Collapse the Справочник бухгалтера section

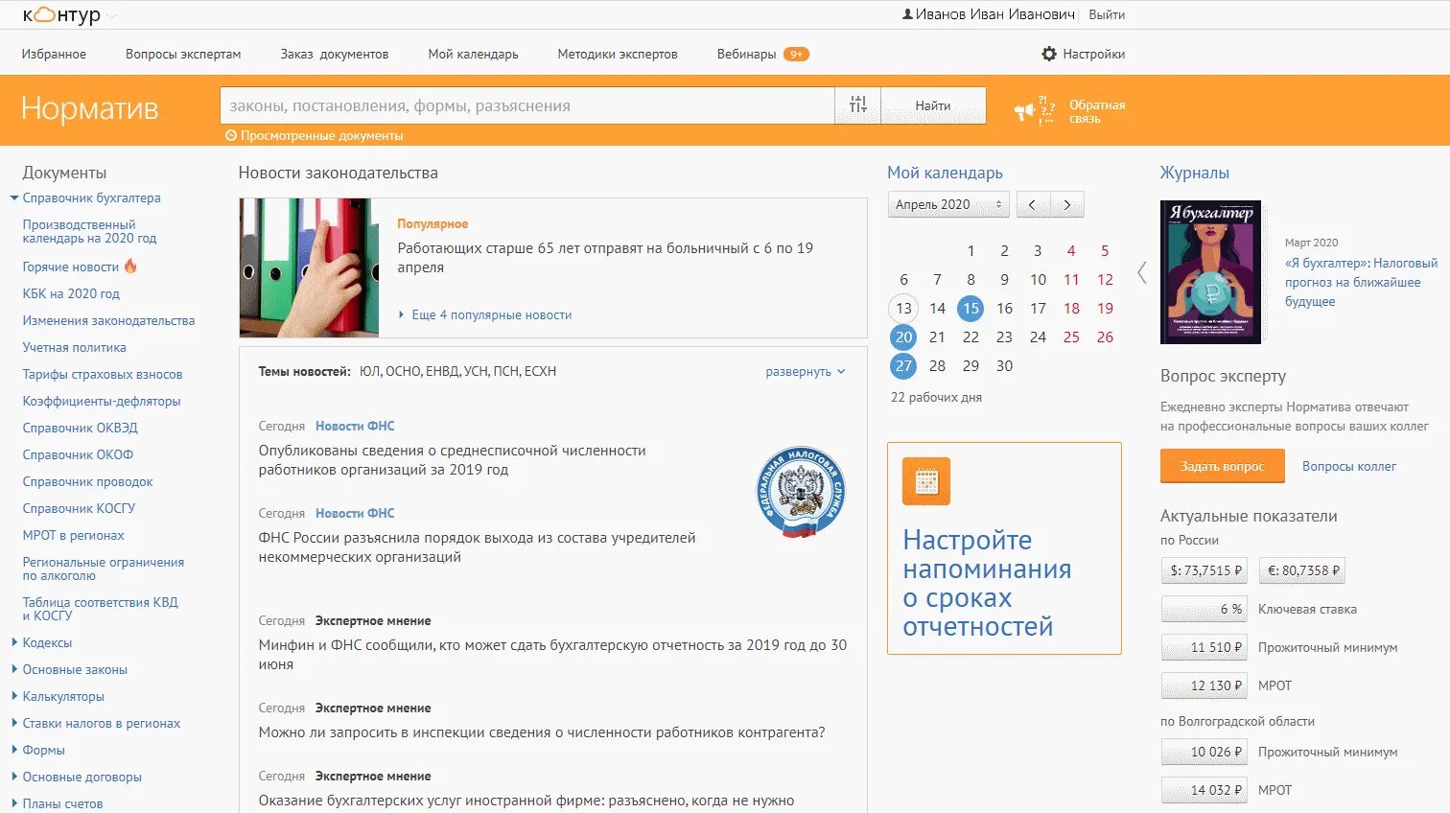click(12, 198)
